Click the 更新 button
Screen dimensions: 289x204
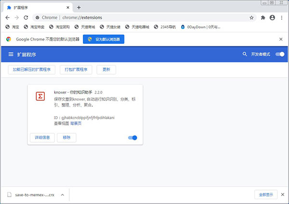pos(106,69)
